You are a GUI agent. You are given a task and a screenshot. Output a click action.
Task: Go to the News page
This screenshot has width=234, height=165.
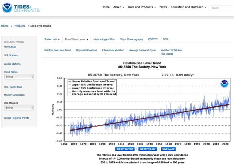point(163,7)
